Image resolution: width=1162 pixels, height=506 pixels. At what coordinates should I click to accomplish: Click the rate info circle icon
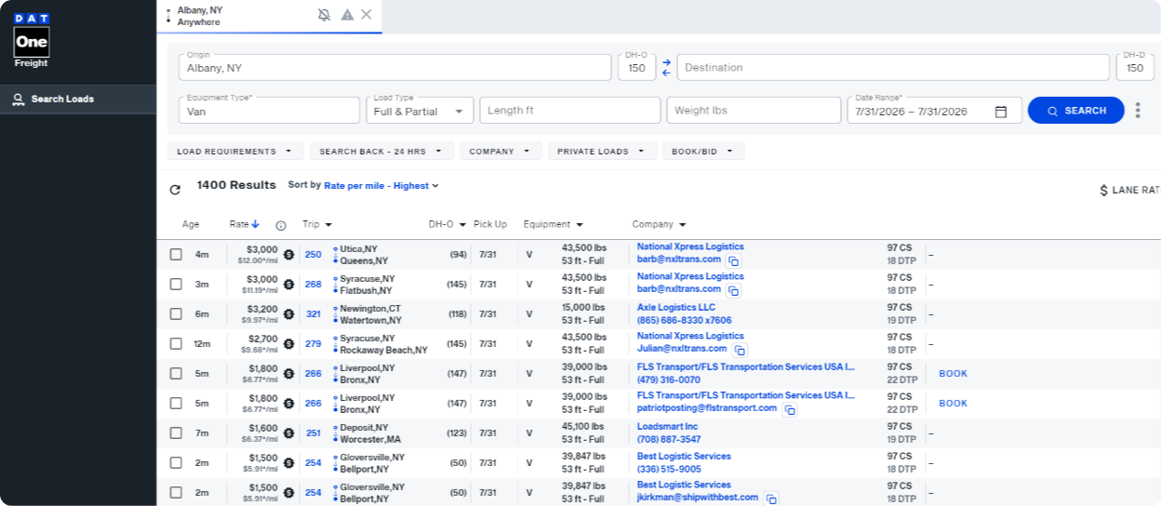click(x=281, y=225)
